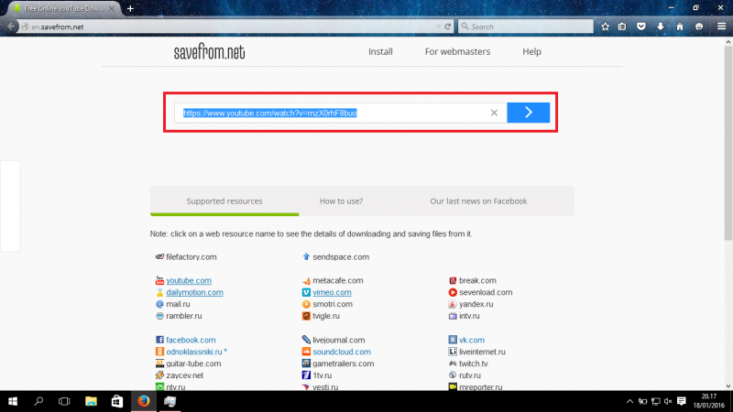Open the Firefox hamburger menu
Viewport: 733px width, 412px height.
pyautogui.click(x=721, y=27)
